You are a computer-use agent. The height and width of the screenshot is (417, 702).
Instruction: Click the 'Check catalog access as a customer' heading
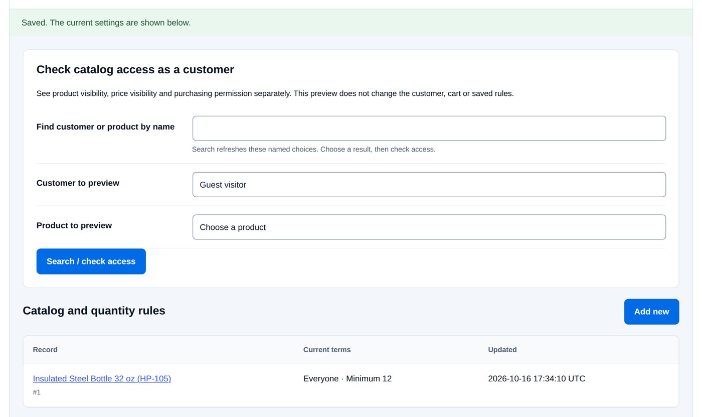135,70
